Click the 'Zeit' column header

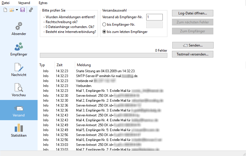click(x=60, y=65)
